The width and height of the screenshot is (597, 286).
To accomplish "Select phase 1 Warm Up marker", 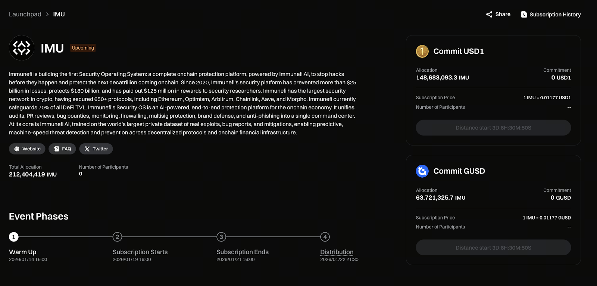I will click(14, 237).
